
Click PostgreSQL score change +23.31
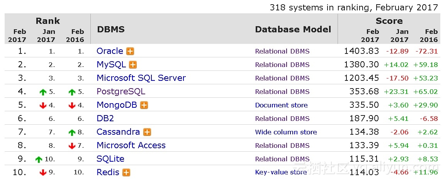[x=396, y=92]
